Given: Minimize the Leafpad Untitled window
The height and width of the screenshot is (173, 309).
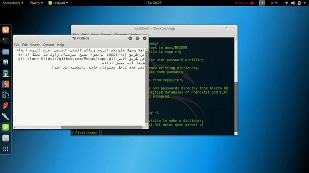Looking at the screenshot, I should tap(130, 38).
